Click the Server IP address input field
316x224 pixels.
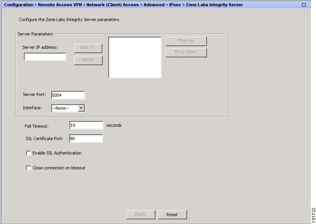coord(45,57)
